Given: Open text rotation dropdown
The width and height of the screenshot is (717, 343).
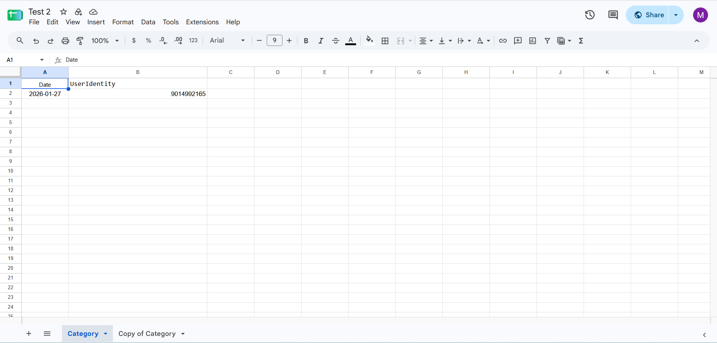Looking at the screenshot, I should click(x=483, y=41).
